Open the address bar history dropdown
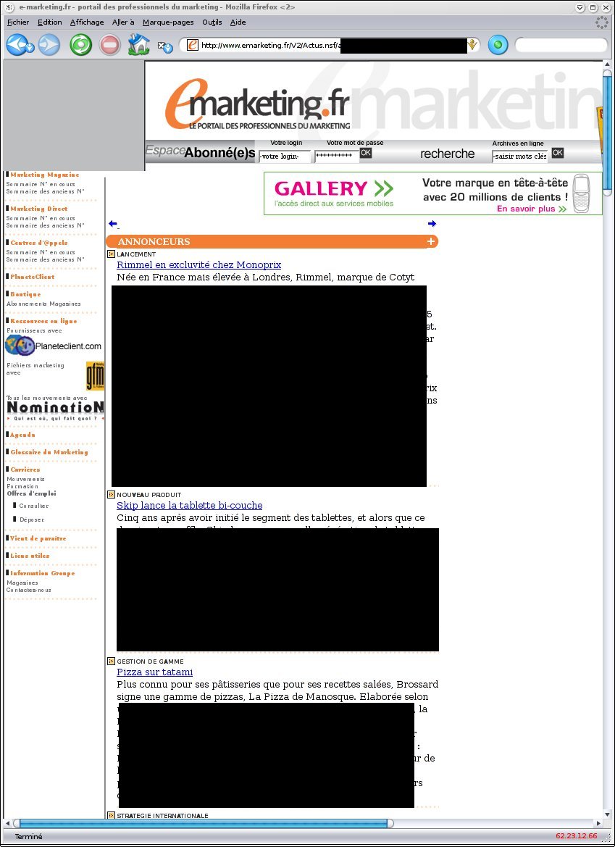 (472, 45)
